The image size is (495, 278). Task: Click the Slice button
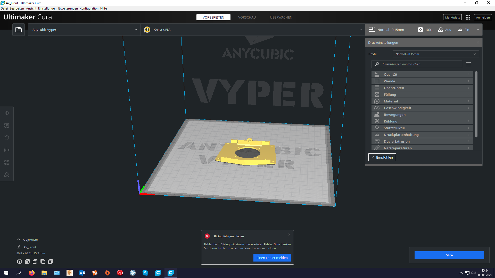[x=449, y=255]
